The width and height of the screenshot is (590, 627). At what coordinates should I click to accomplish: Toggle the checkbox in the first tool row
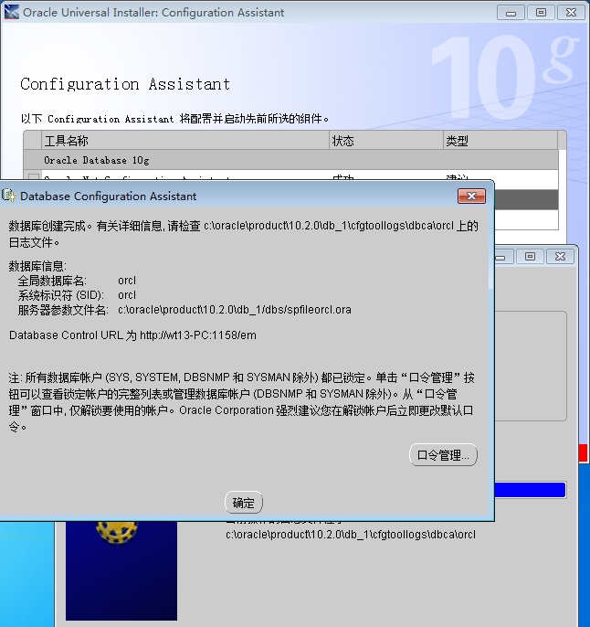pos(34,176)
